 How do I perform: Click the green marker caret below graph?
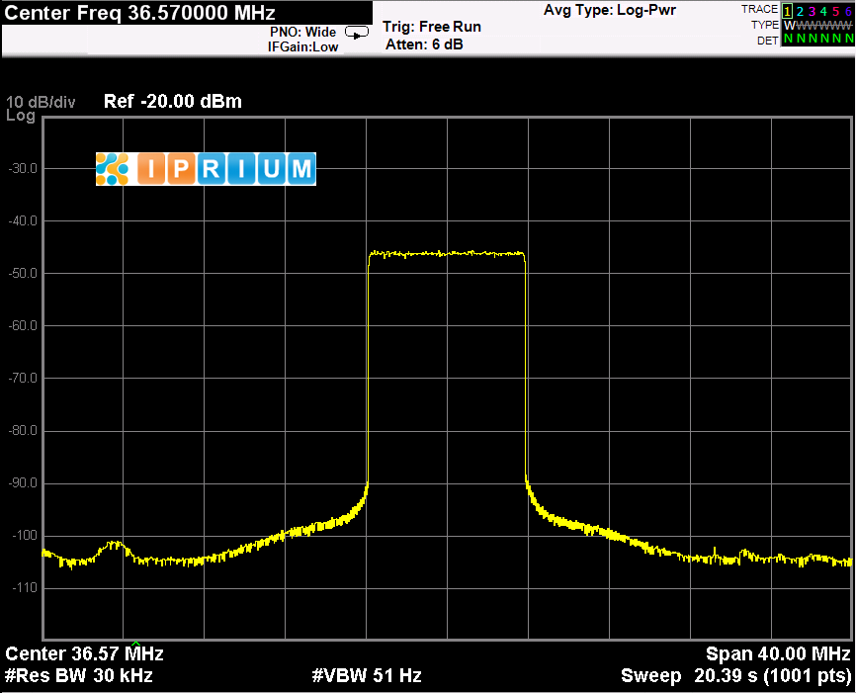pos(136,644)
